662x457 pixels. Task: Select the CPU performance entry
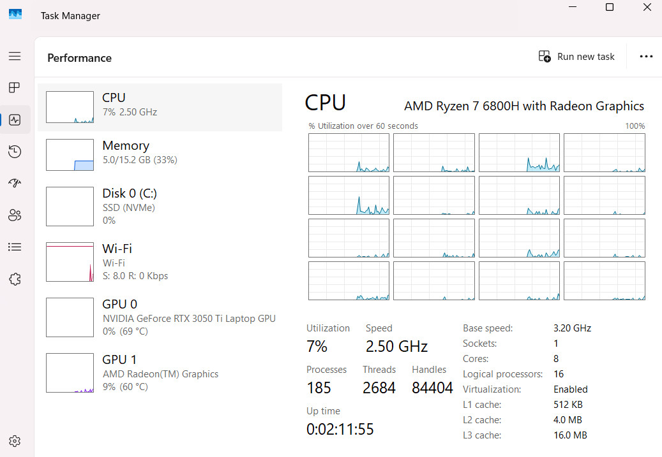coord(160,107)
